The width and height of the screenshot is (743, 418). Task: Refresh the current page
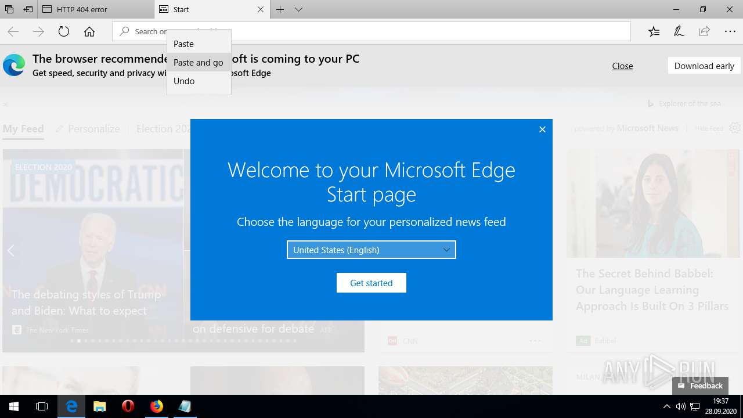point(64,31)
